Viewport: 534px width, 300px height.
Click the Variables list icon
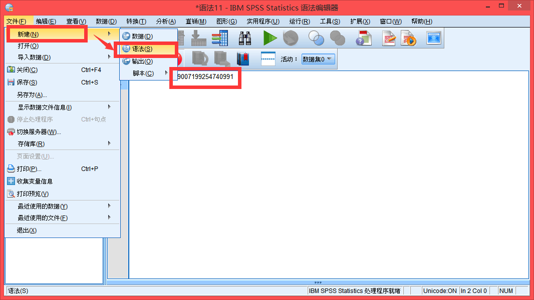pyautogui.click(x=220, y=38)
